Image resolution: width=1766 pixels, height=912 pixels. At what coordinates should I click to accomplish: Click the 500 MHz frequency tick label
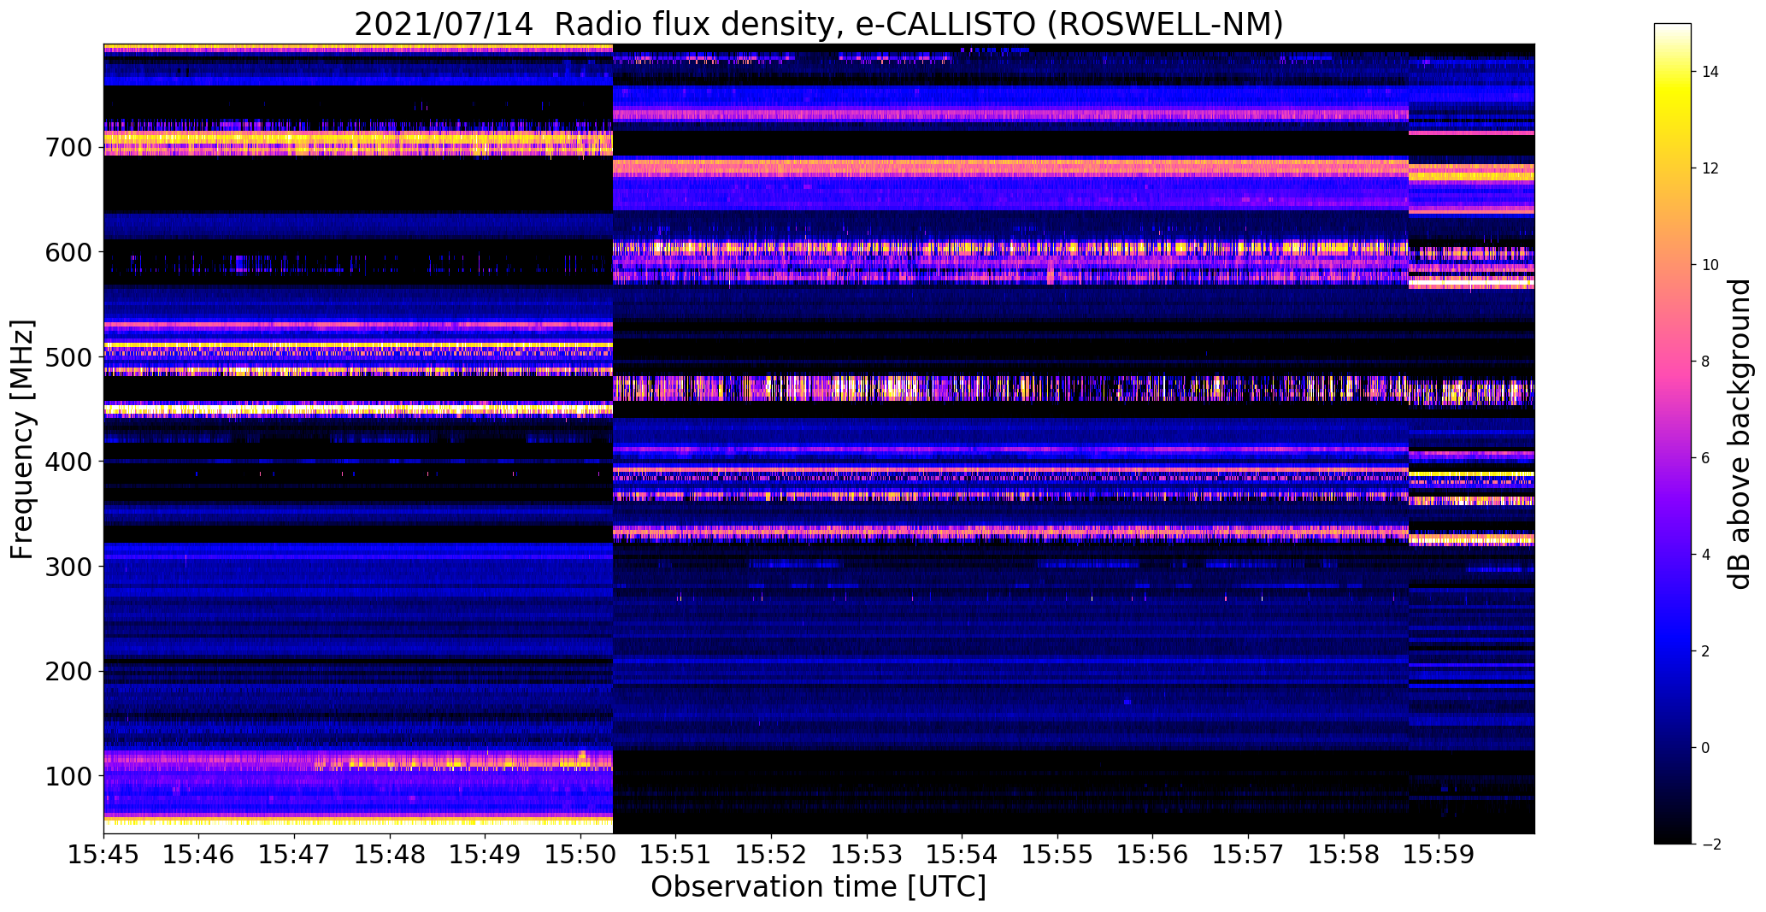(67, 356)
